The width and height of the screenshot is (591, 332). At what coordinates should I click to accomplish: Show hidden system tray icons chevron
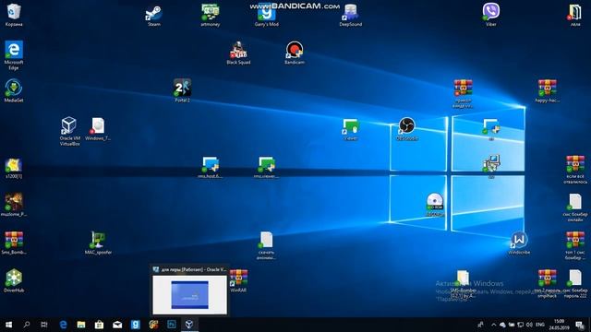coord(493,325)
